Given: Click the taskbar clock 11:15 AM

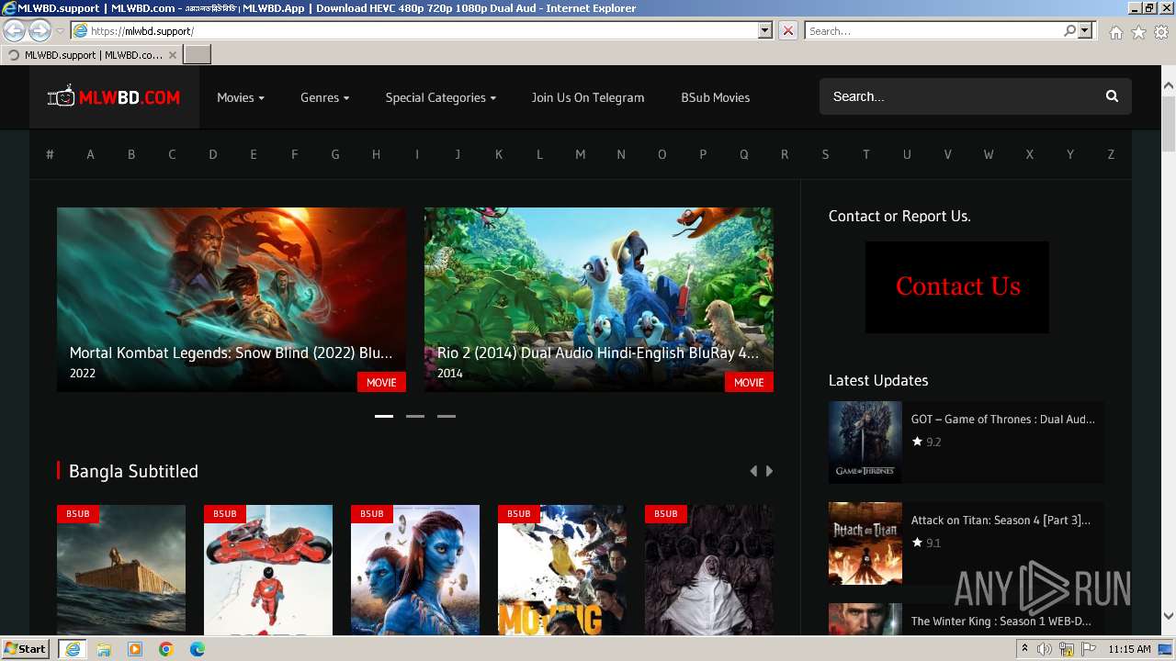Looking at the screenshot, I should pos(1129,649).
